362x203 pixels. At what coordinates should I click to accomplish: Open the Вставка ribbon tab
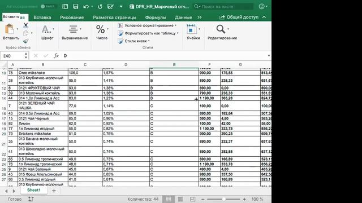point(42,17)
